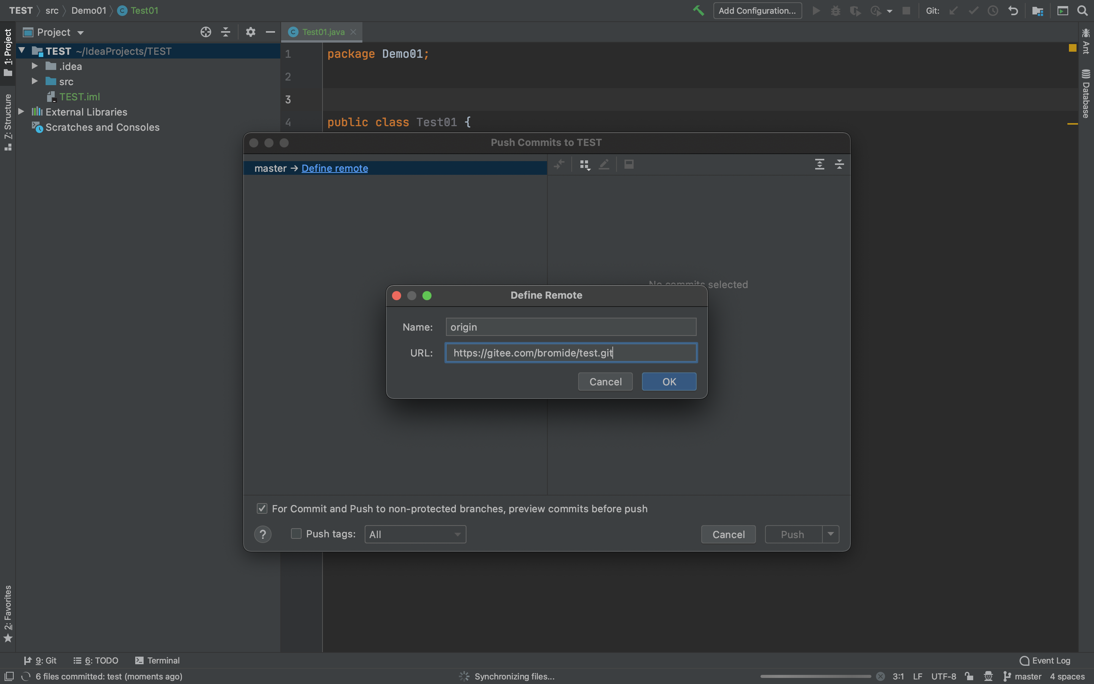Expand the src folder

(x=34, y=81)
